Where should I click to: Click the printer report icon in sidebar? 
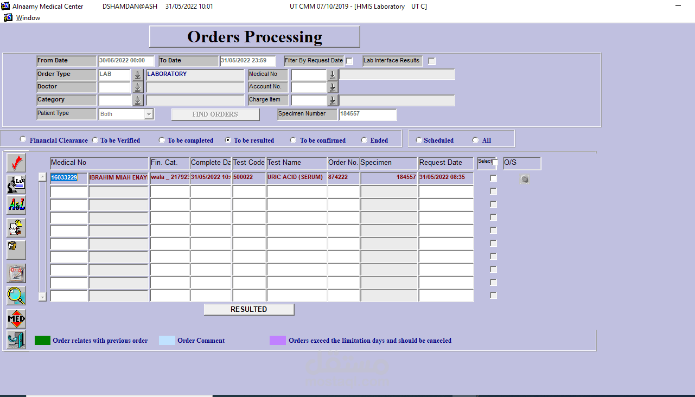click(16, 228)
